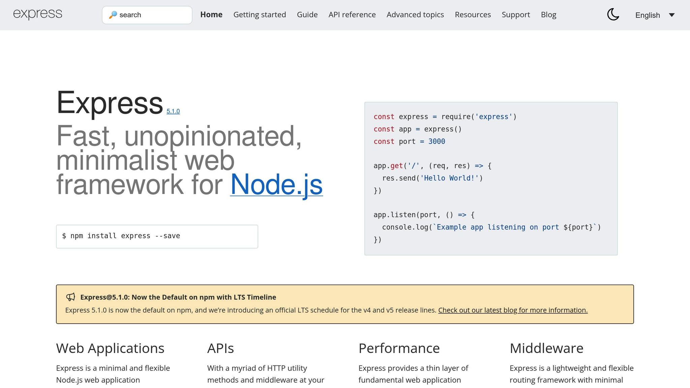Toggle dark mode with the moon icon
Viewport: 690px width, 388px height.
click(613, 15)
